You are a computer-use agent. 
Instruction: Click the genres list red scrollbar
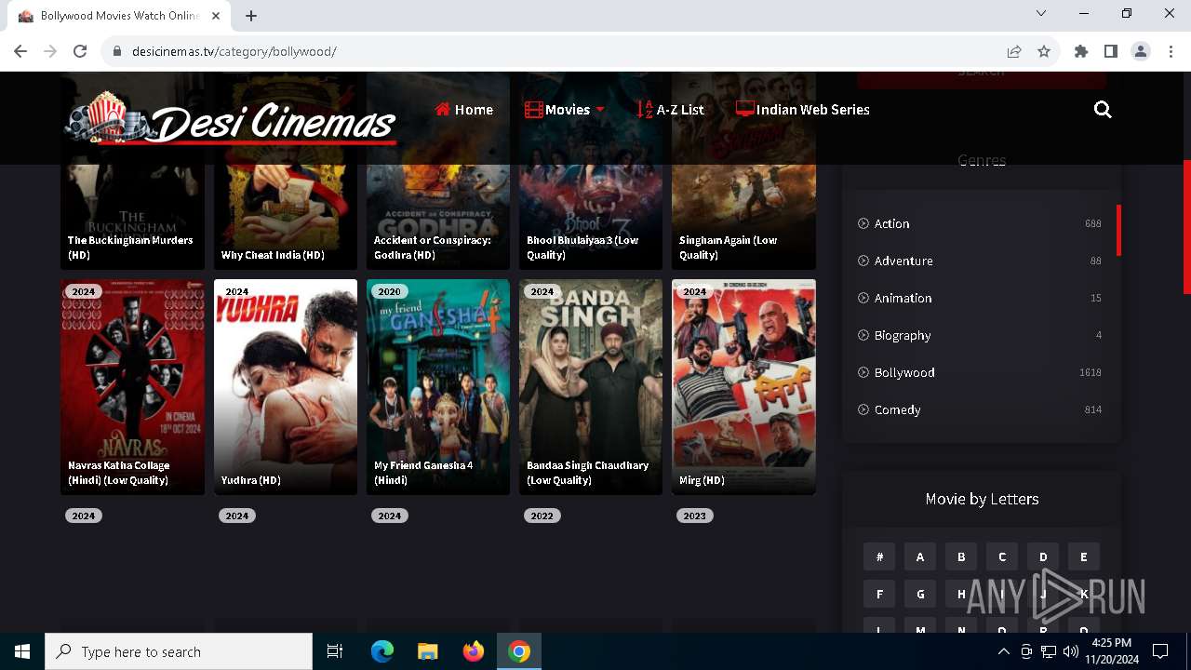(x=1118, y=230)
